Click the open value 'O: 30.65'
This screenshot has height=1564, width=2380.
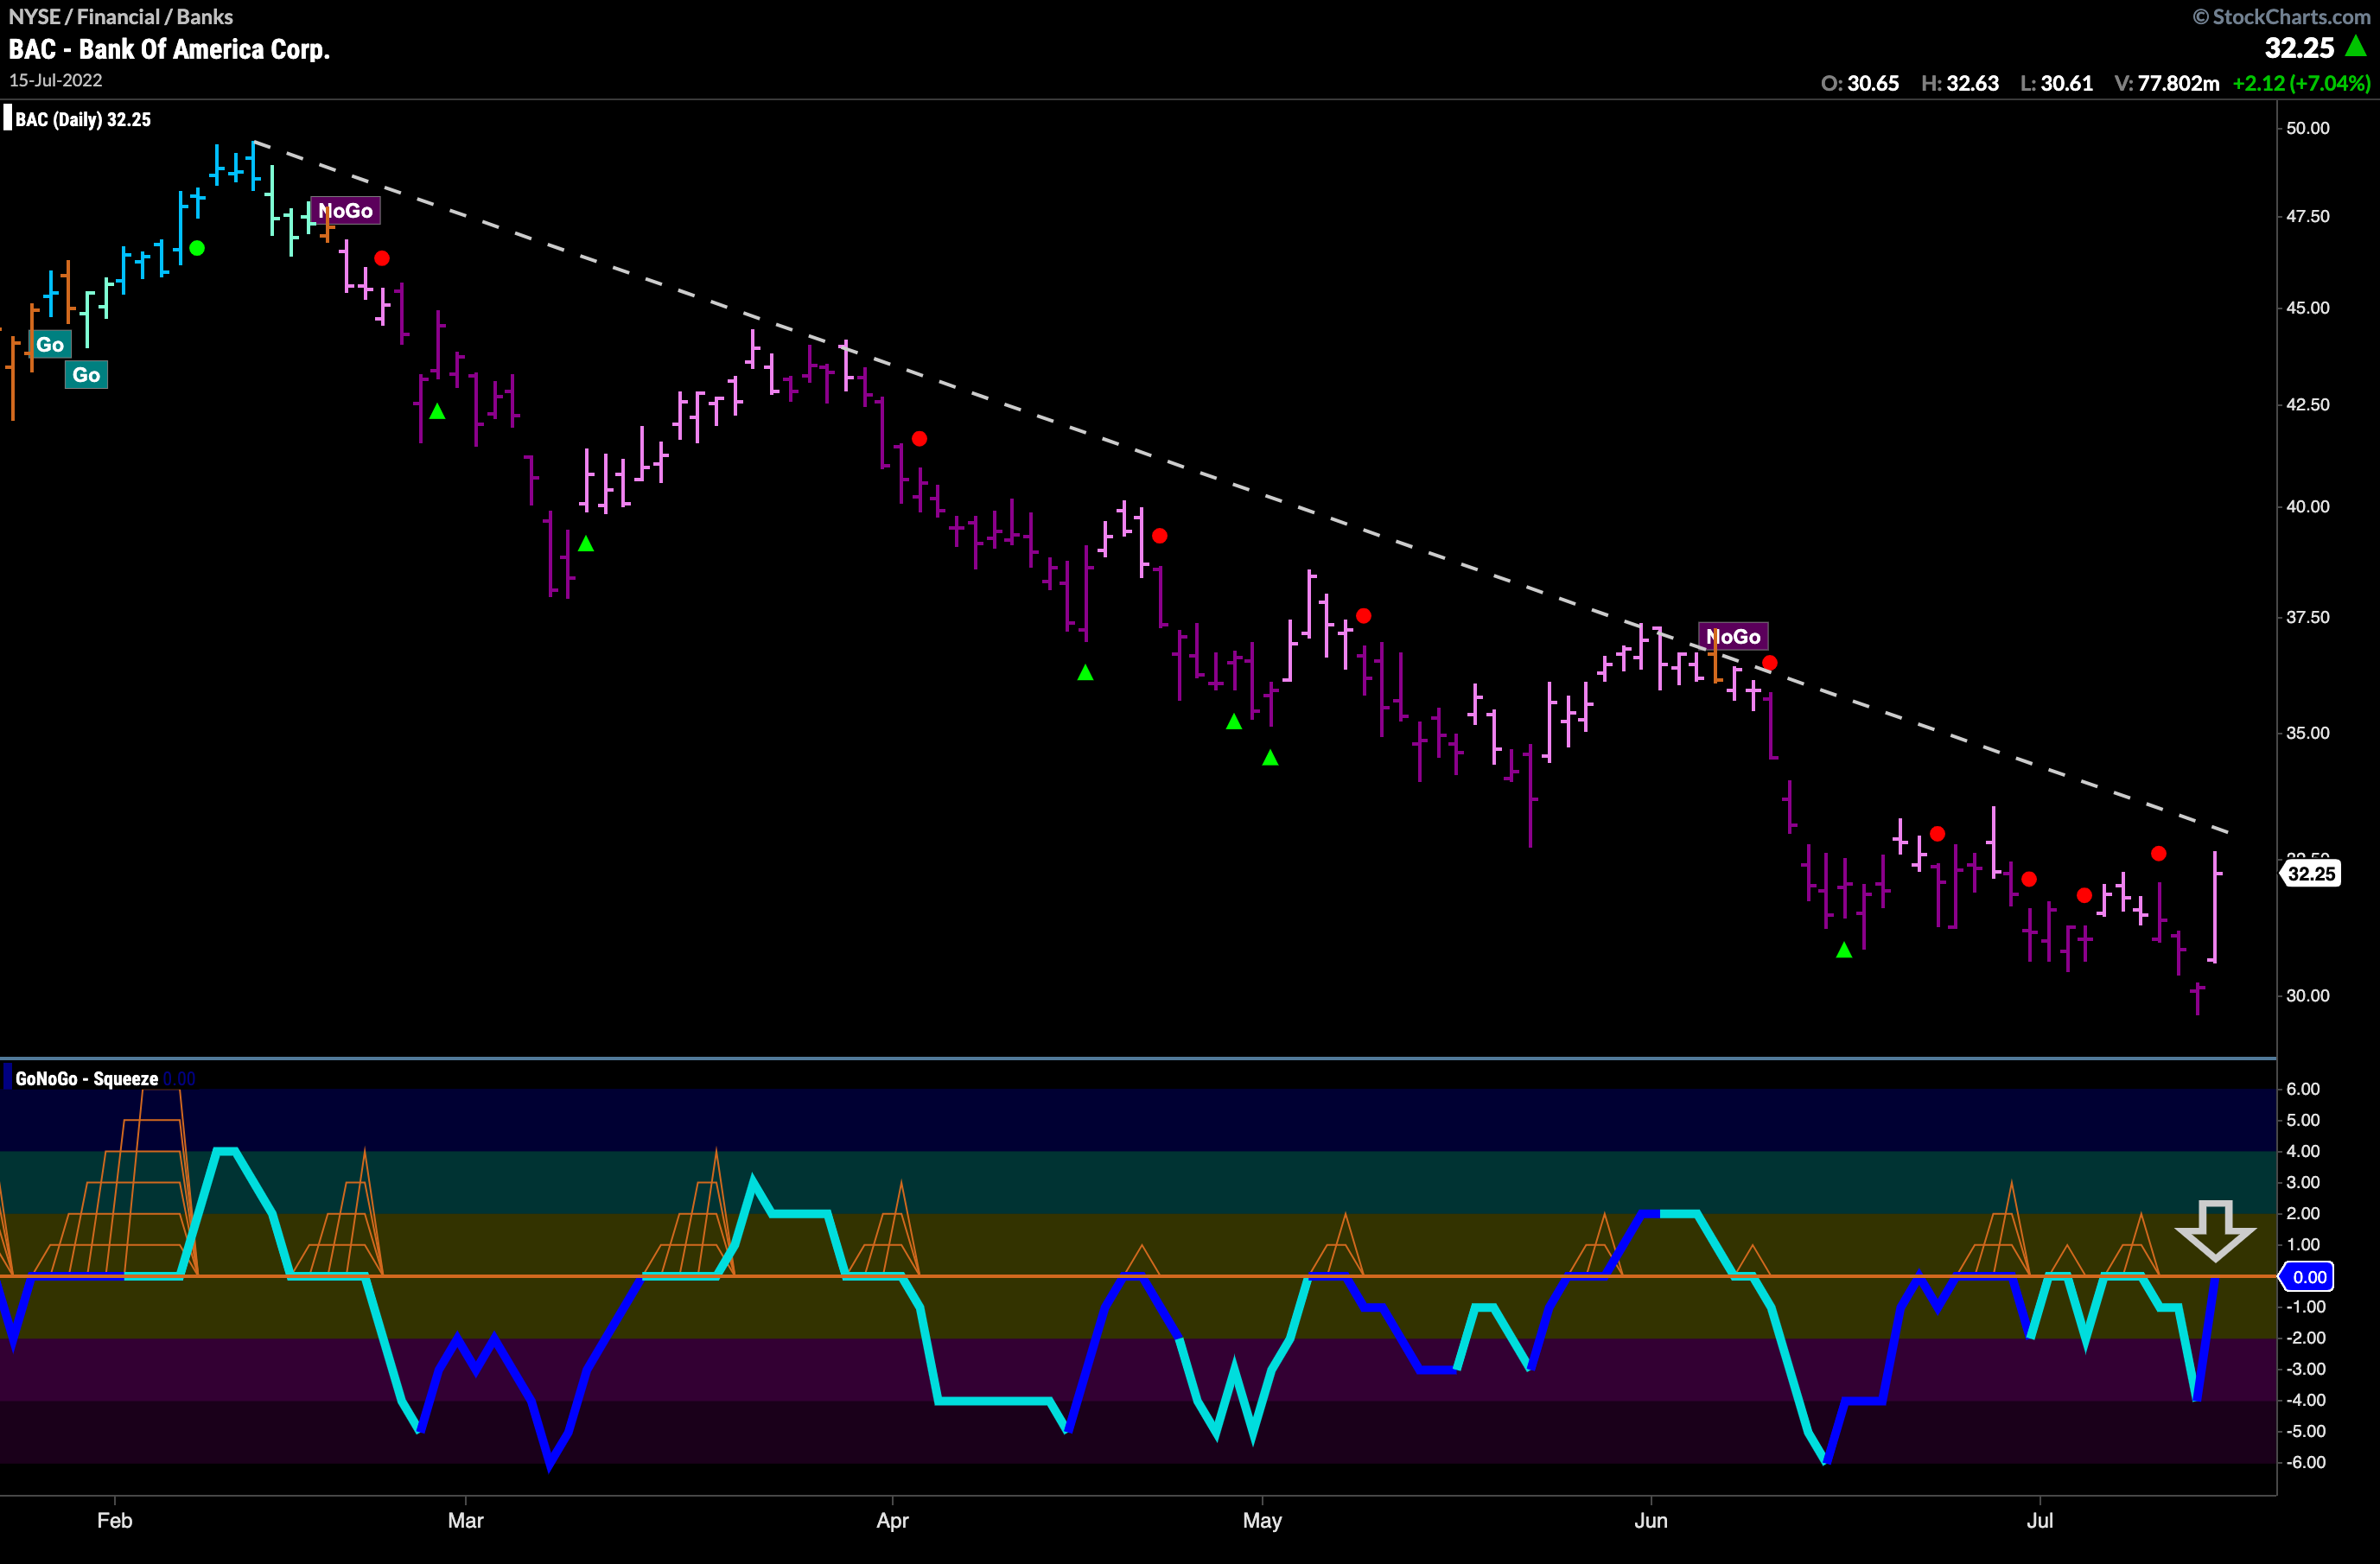pos(1860,83)
